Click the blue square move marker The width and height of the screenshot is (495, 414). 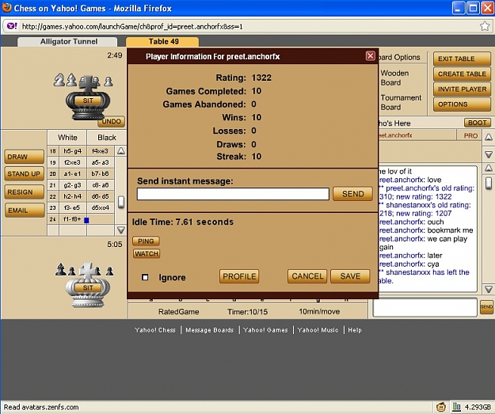(x=86, y=220)
